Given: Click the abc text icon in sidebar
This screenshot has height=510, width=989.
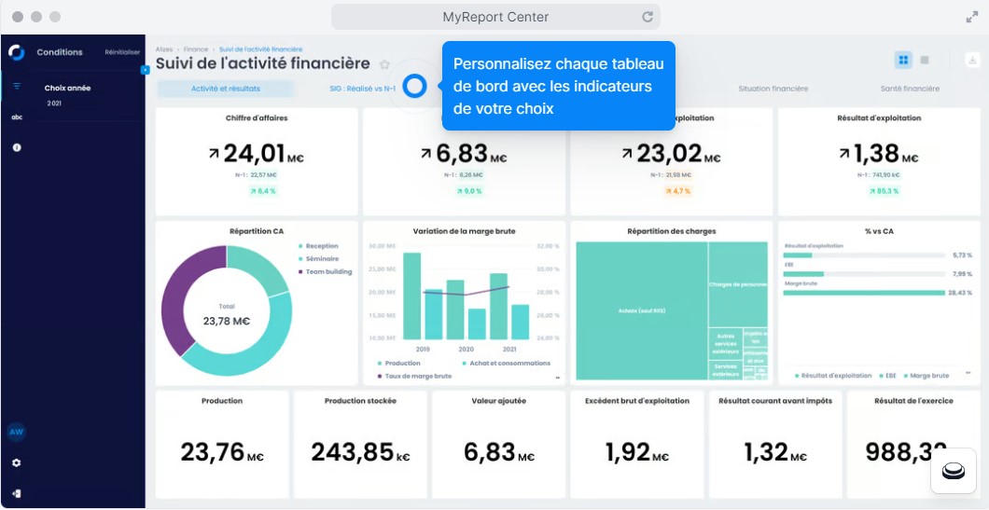Looking at the screenshot, I should 17,117.
